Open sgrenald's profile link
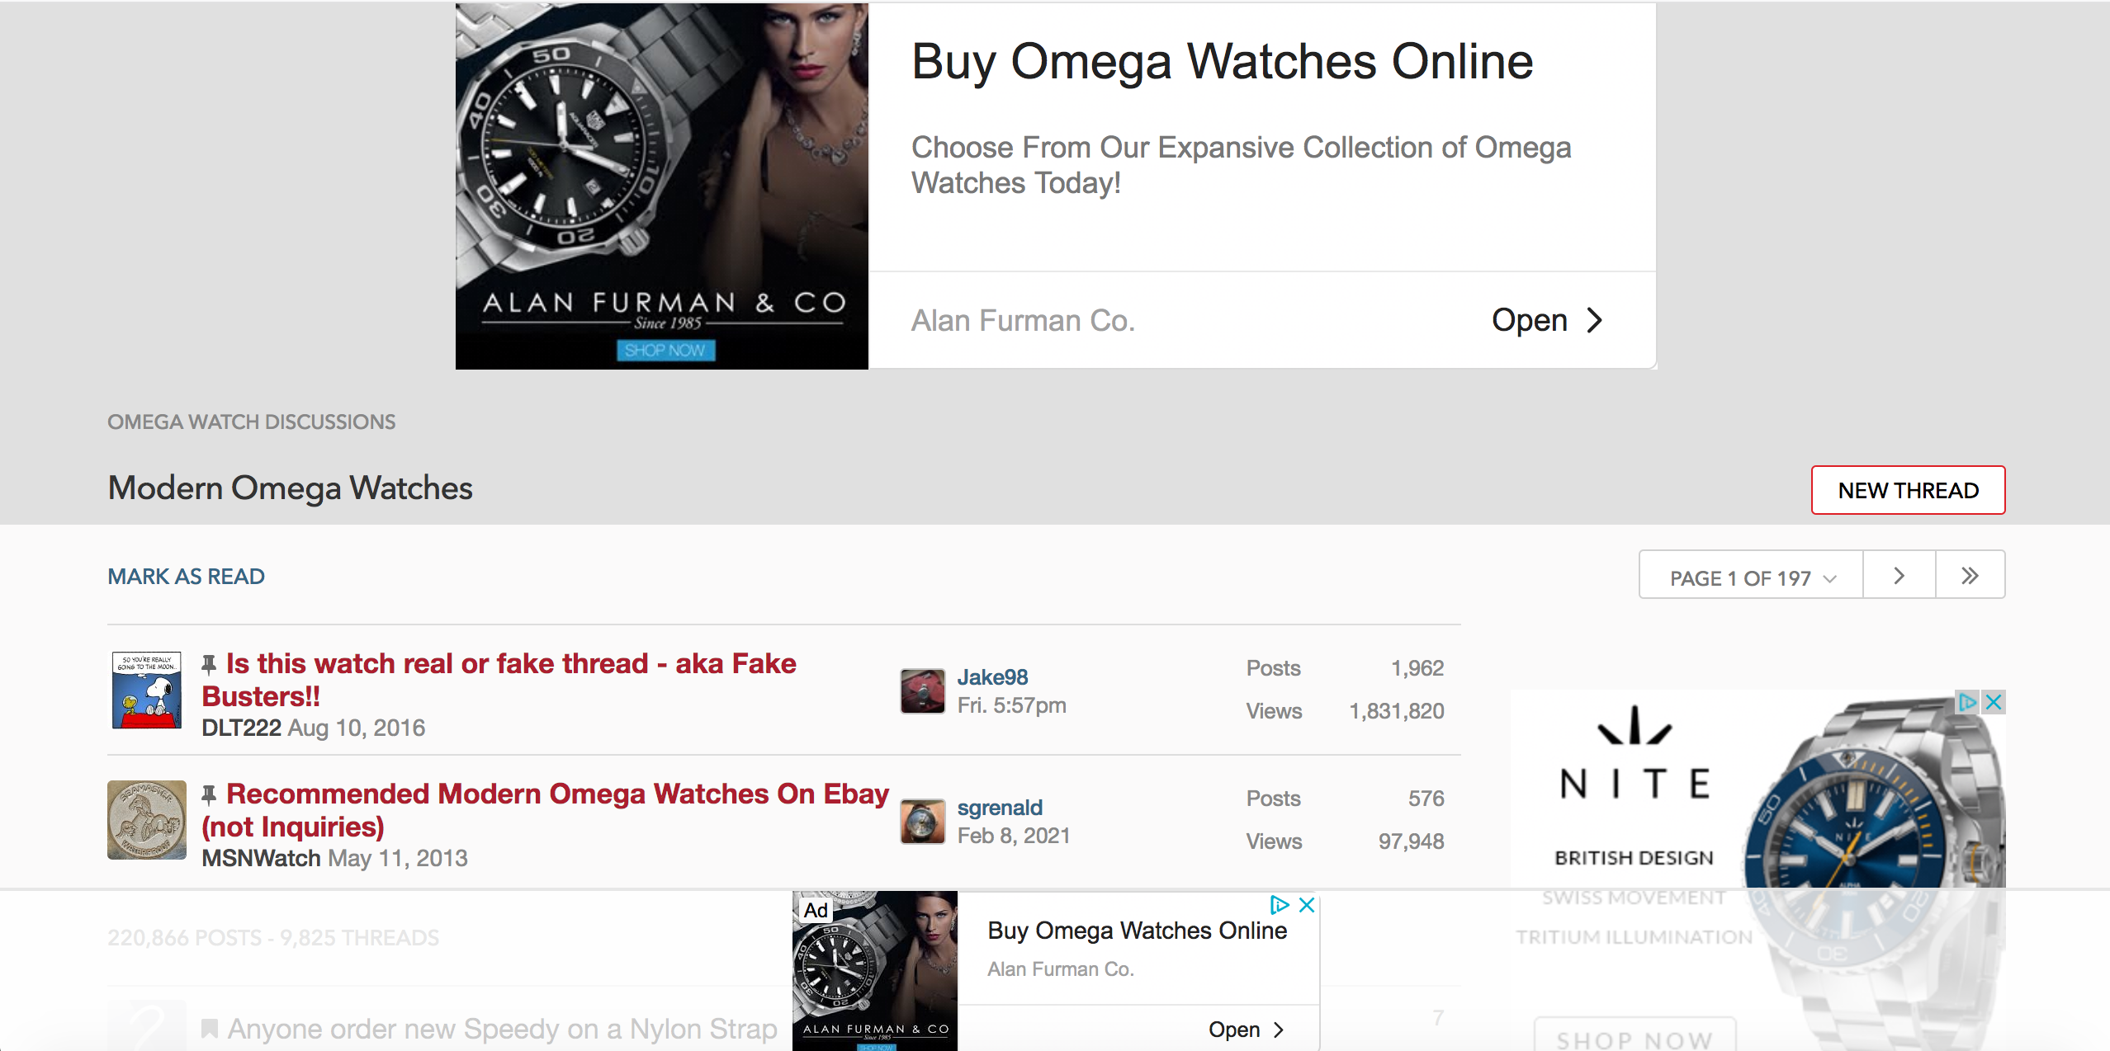Viewport: 2110px width, 1051px height. (1000, 807)
